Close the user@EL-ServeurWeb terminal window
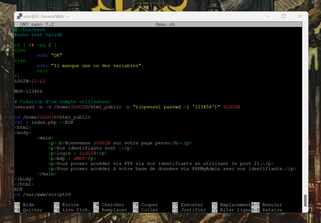Image resolution: width=321 pixels, height=223 pixels. pyautogui.click(x=300, y=16)
